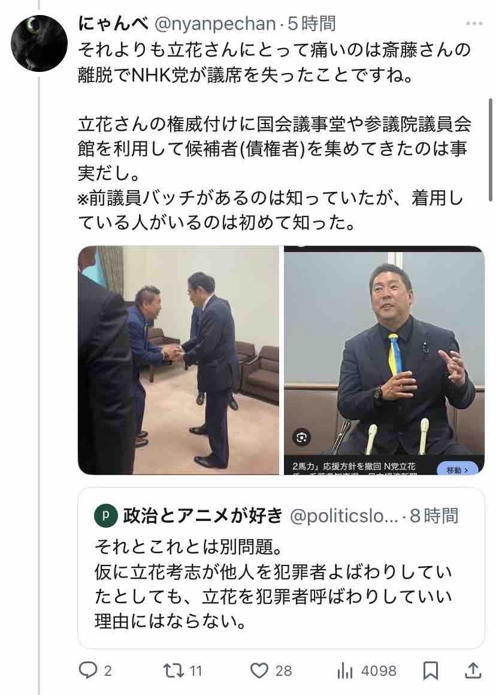
Task: Click the @politicslo... handle in quote
Action: coord(344,516)
